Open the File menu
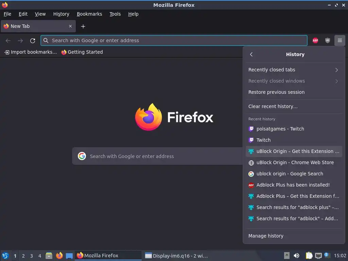Viewport: 348px width, 261px height. [7, 14]
